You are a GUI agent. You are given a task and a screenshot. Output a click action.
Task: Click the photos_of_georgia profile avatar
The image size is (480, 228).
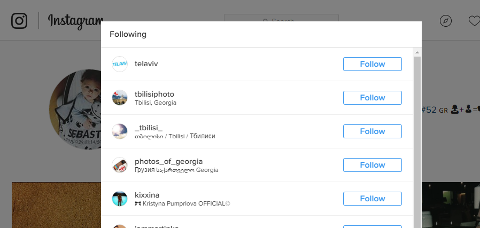pos(120,165)
